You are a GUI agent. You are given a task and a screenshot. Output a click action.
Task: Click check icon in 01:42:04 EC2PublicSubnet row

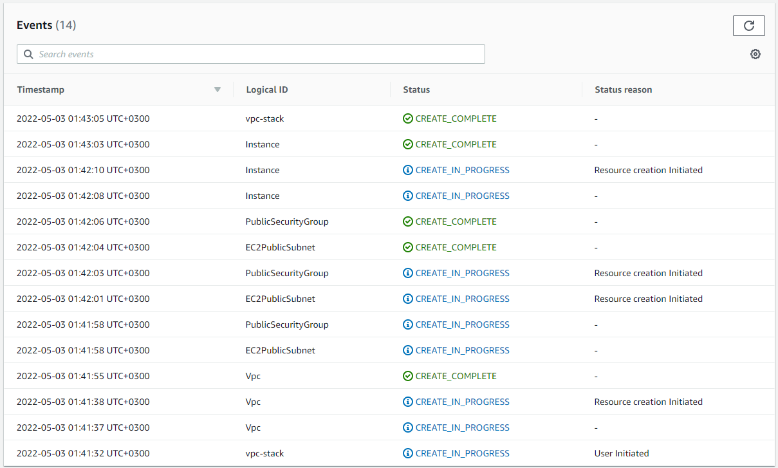tap(408, 247)
